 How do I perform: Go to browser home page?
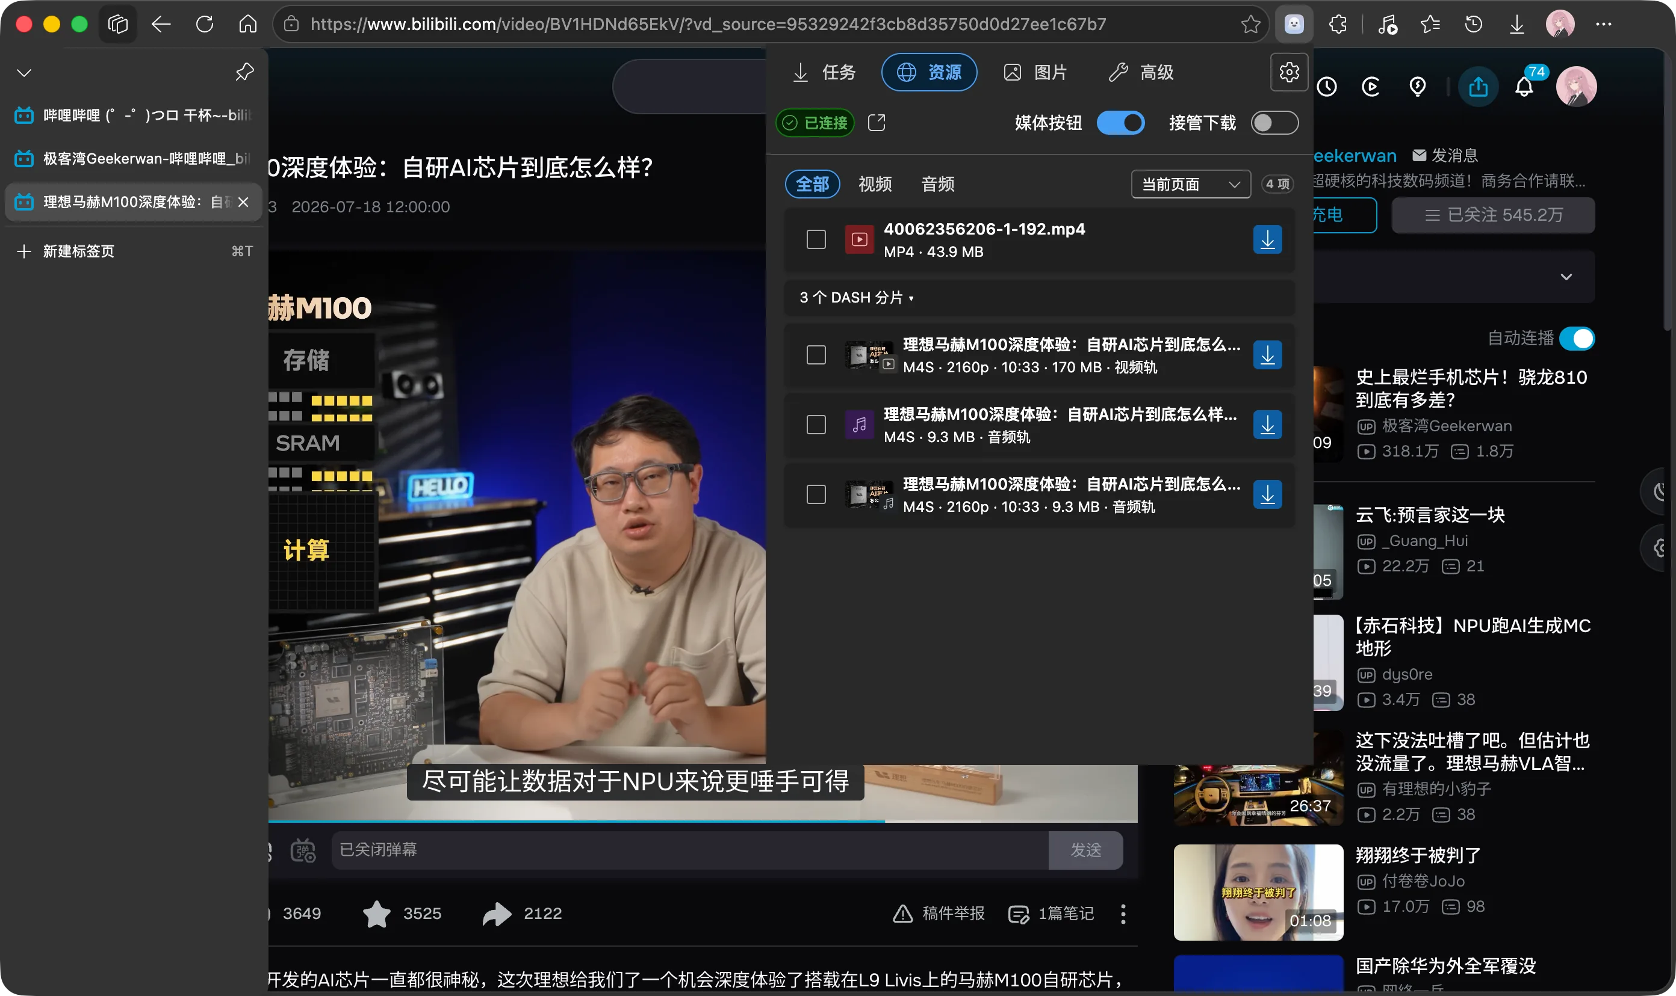(x=248, y=25)
